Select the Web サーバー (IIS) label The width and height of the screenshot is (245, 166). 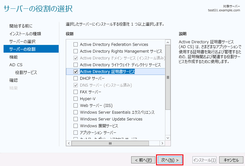pyautogui.click(x=96, y=105)
